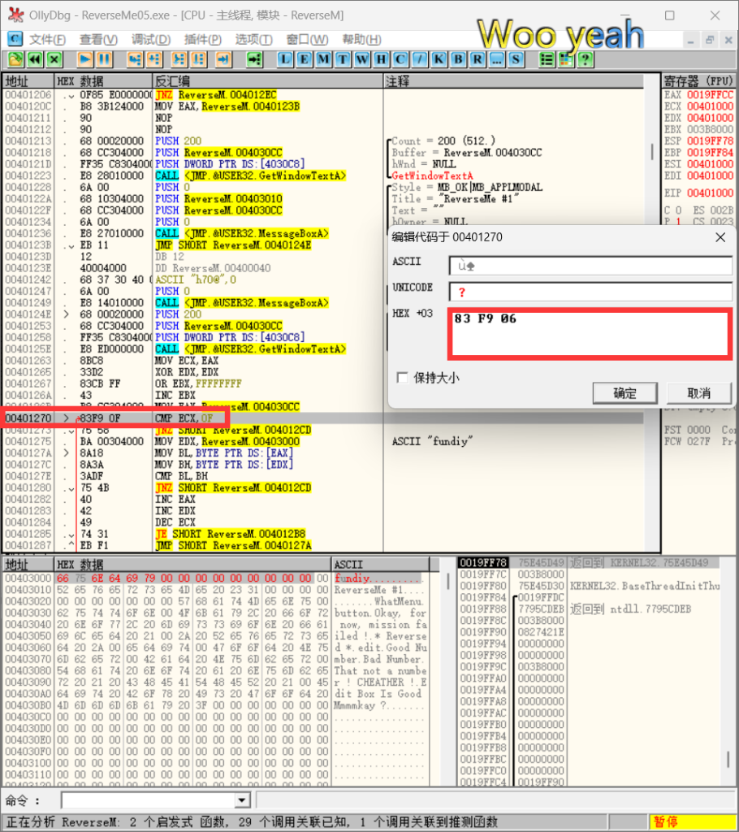The height and width of the screenshot is (832, 739).
Task: Show the Breakpoints (B) window
Action: [x=458, y=59]
